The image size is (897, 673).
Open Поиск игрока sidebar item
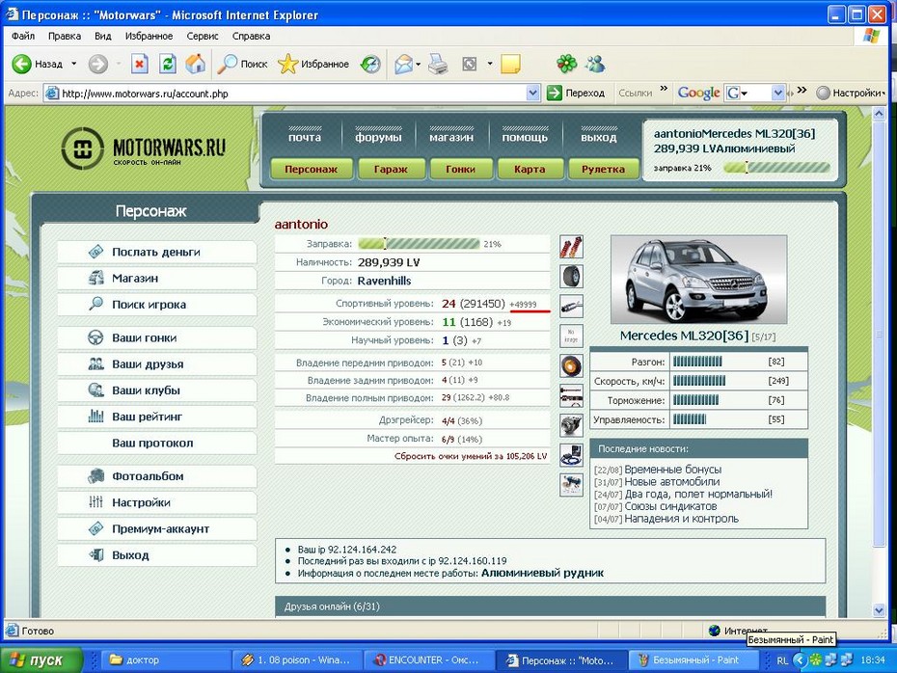point(157,305)
